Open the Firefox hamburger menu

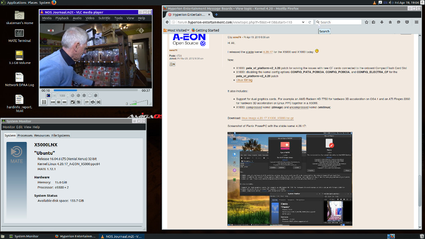[x=417, y=22]
